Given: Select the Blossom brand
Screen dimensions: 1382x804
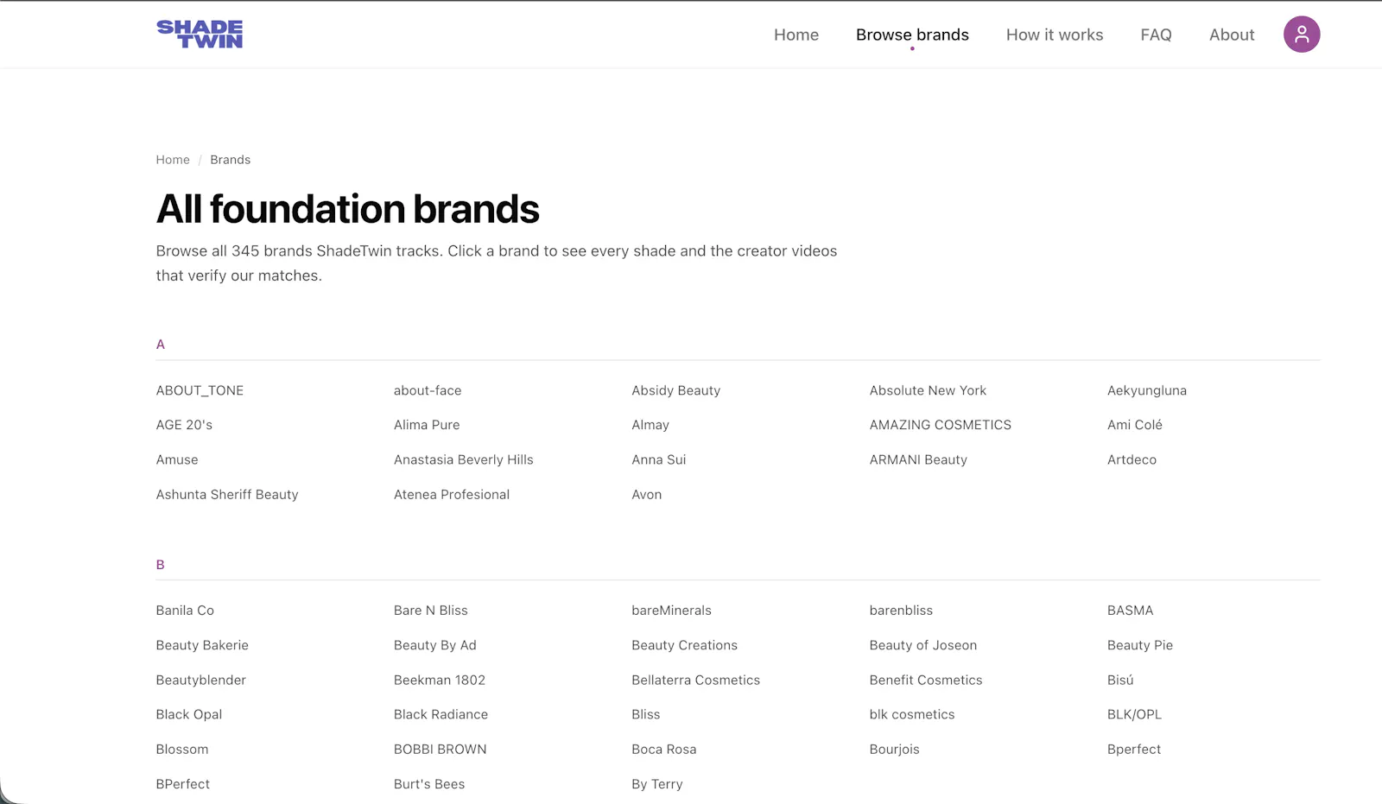Looking at the screenshot, I should 182,749.
